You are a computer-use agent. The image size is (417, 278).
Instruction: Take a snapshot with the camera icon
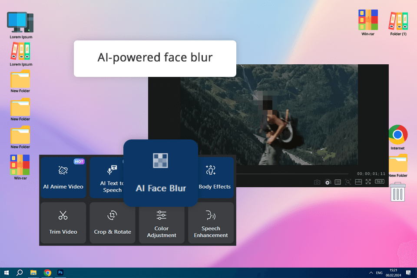click(317, 182)
